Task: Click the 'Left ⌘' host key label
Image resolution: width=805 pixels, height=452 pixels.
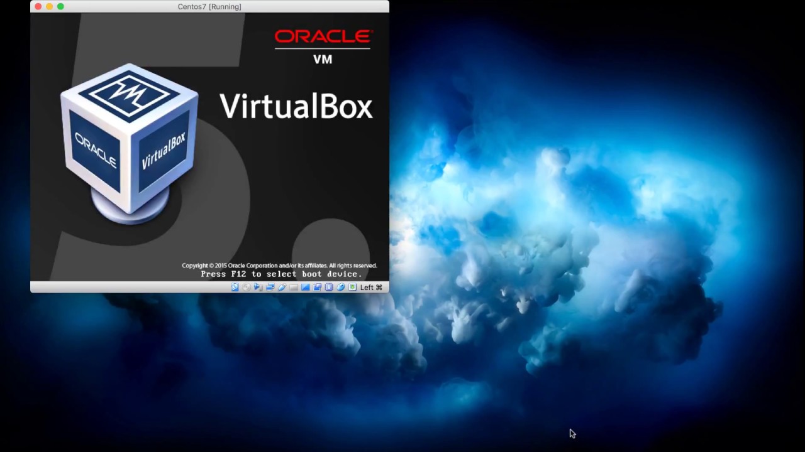Action: click(x=371, y=287)
